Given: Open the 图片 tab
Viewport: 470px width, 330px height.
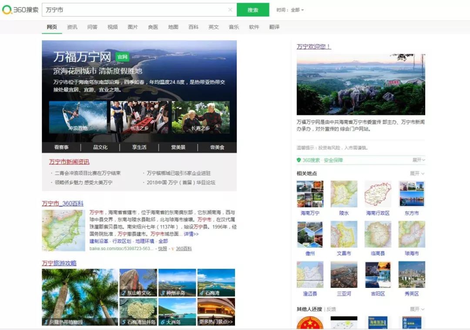Looking at the screenshot, I should coord(133,27).
